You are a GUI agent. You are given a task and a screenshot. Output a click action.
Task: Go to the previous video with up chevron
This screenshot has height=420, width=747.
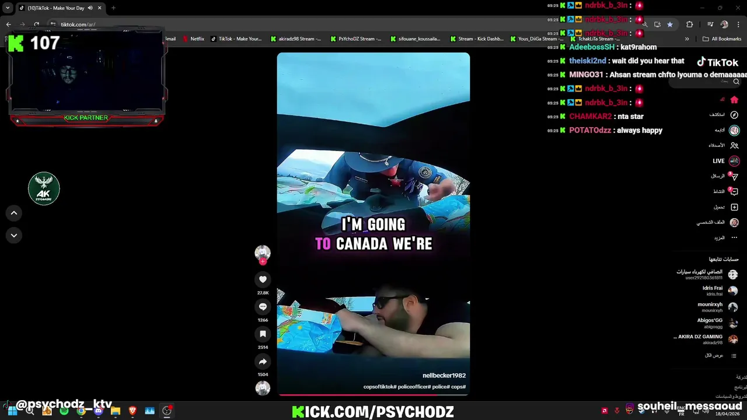(x=14, y=213)
